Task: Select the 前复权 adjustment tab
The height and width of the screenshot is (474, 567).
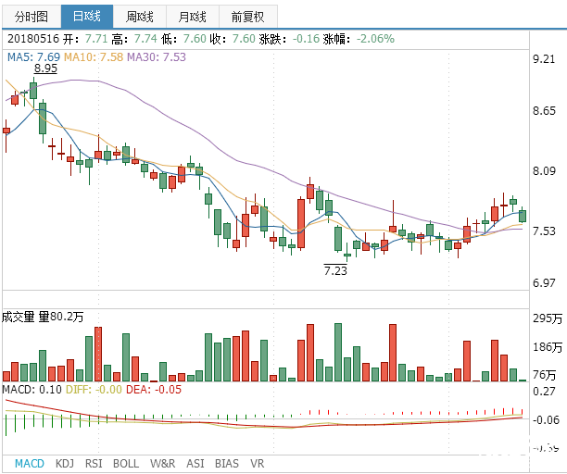Action: click(x=248, y=17)
